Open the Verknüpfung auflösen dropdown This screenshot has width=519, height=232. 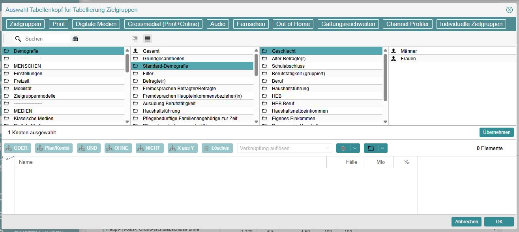click(x=284, y=148)
